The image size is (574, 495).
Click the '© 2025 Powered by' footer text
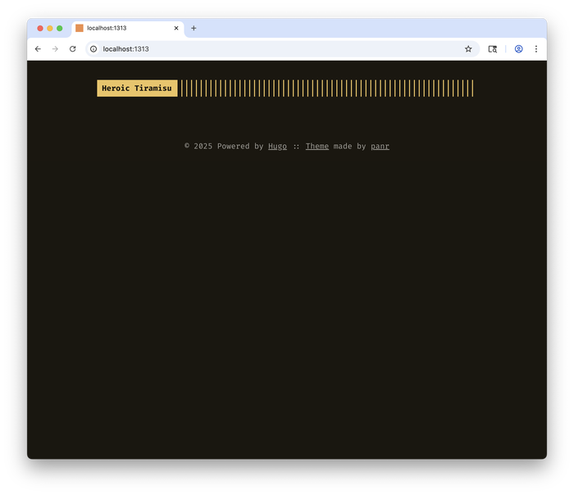pyautogui.click(x=224, y=147)
